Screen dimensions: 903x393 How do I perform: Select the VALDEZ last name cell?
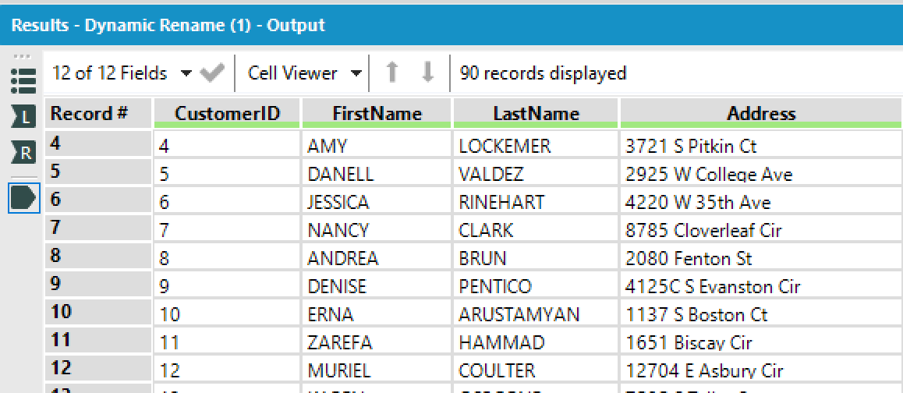536,173
